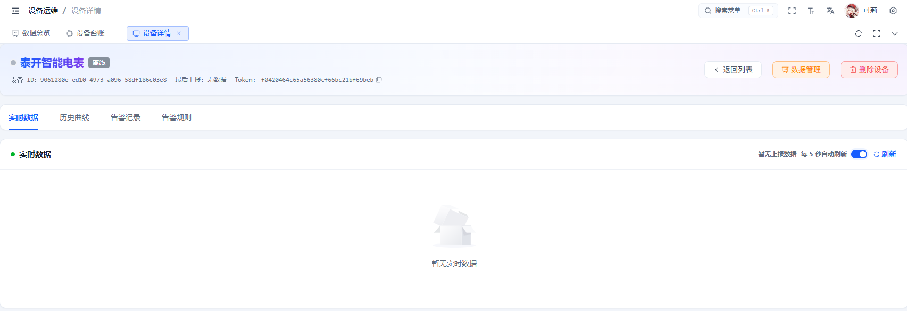Screen dimensions: 907x311
Task: Copy the device Token
Action: tap(379, 80)
